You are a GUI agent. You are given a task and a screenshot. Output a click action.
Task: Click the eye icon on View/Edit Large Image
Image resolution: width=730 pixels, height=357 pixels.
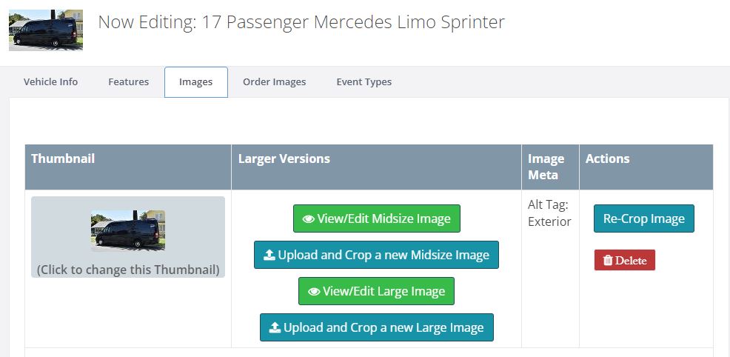[x=314, y=291]
